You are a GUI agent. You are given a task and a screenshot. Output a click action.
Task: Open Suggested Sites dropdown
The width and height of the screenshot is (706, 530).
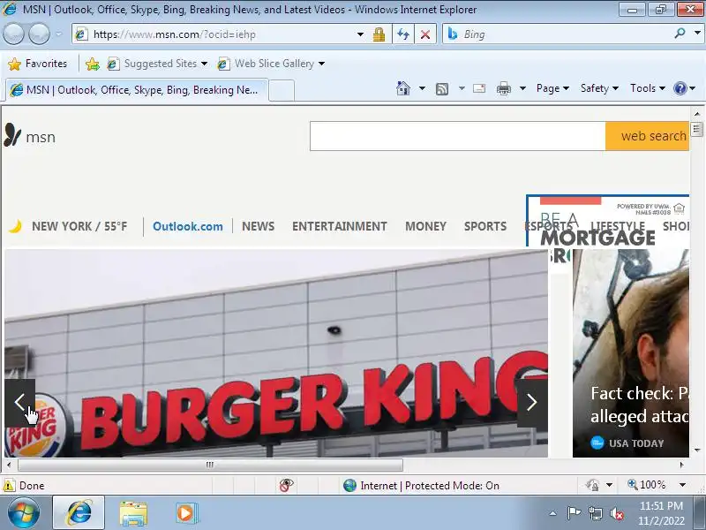point(158,64)
